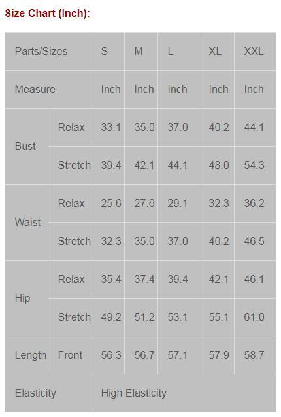Select the XL size column header
This screenshot has height=417, width=281.
tap(215, 51)
